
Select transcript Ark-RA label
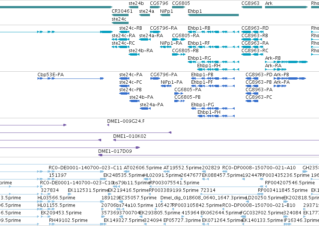[273, 66]
